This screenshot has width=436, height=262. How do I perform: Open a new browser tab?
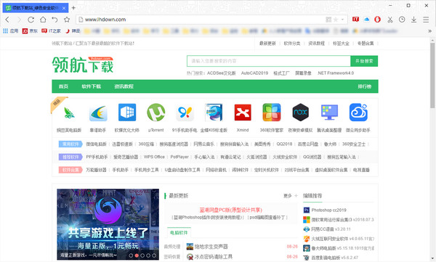click(x=73, y=8)
